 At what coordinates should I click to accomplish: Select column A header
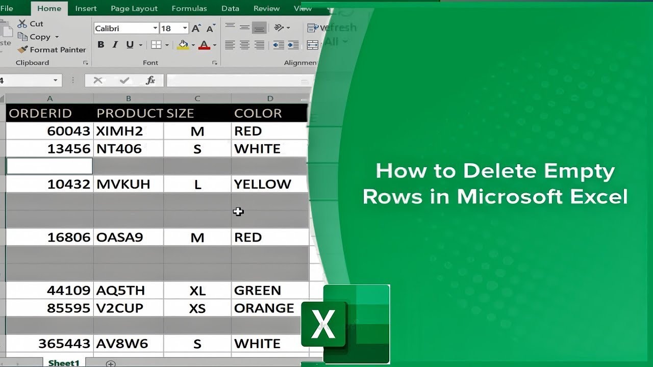49,98
